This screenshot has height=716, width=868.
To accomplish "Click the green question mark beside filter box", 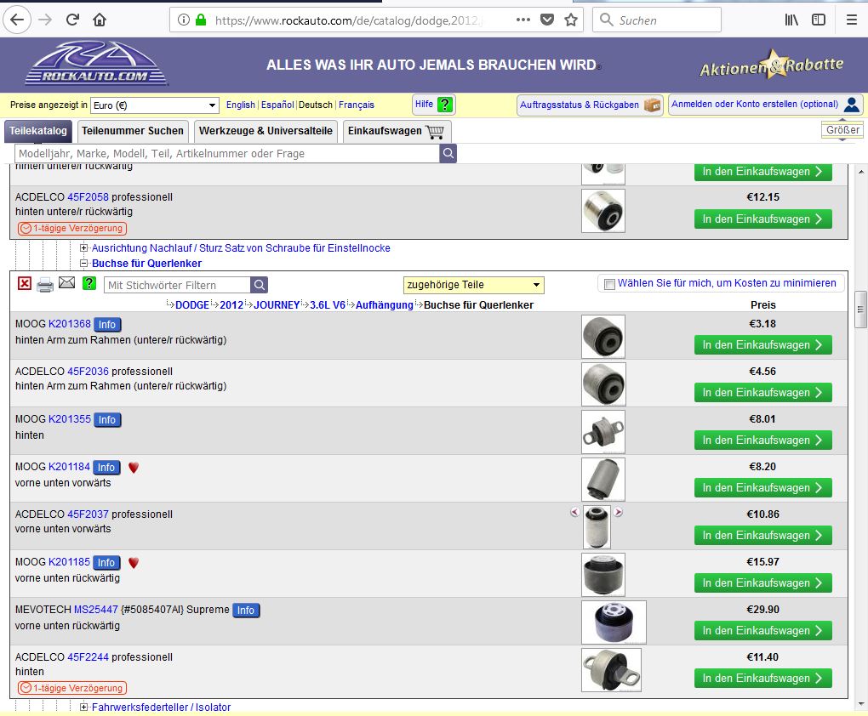I will pyautogui.click(x=89, y=284).
